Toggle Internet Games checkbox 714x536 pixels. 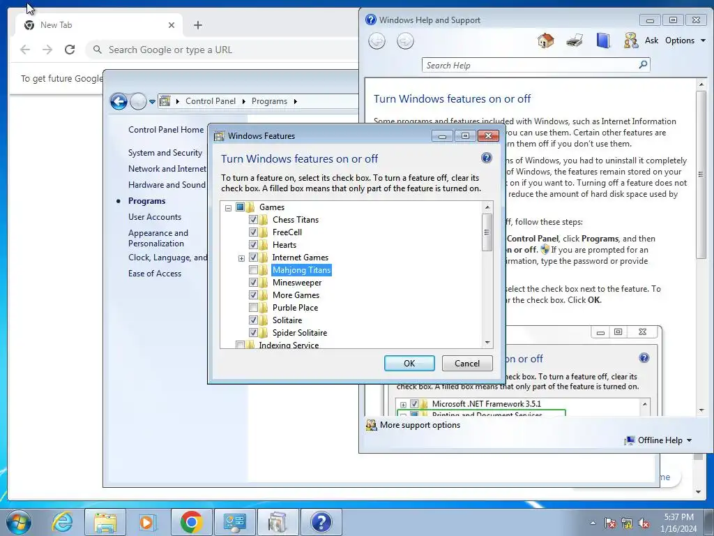(253, 257)
